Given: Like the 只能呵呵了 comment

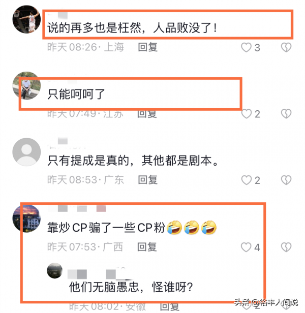Looking at the screenshot, I should click(246, 114).
